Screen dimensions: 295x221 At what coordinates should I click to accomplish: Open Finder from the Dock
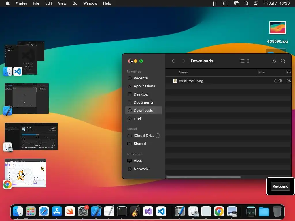click(18, 212)
